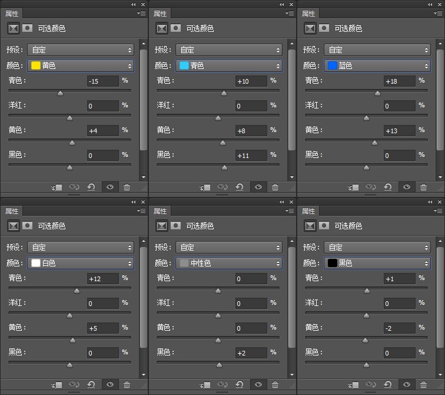Screen dimensions: 445x395
Task: Toggle layer visibility eye in 蓝色 panel
Action: 407,187
